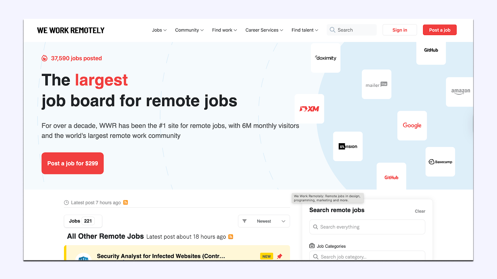Click the briefcase icon by Job Categories
The image size is (497, 279).
[312, 246]
